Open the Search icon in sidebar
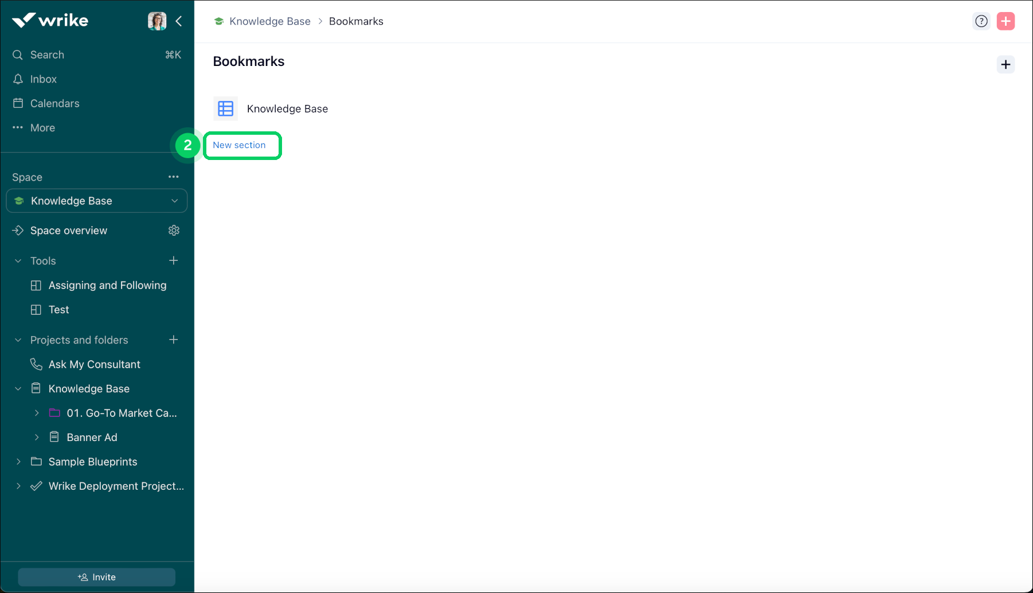Viewport: 1033px width, 593px height. [x=17, y=54]
